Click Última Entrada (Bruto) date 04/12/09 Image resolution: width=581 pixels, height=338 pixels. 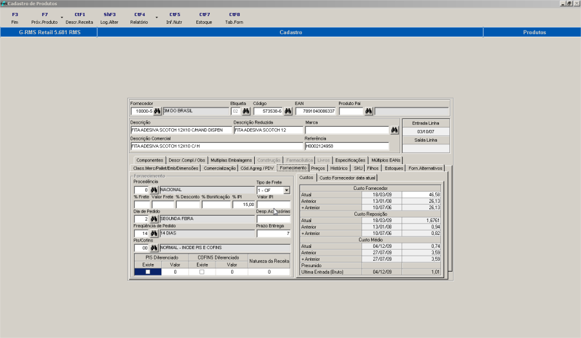point(382,272)
